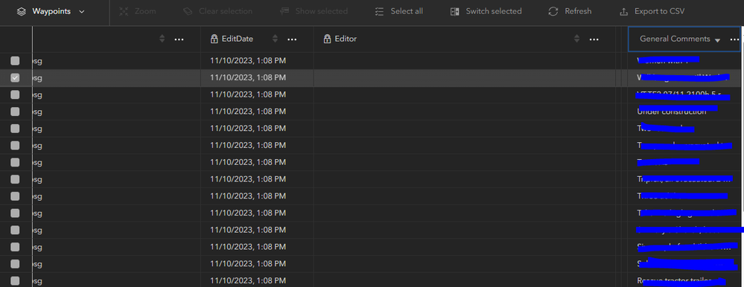Open General Comments column options ellipsis
This screenshot has height=287, width=744.
coord(734,39)
